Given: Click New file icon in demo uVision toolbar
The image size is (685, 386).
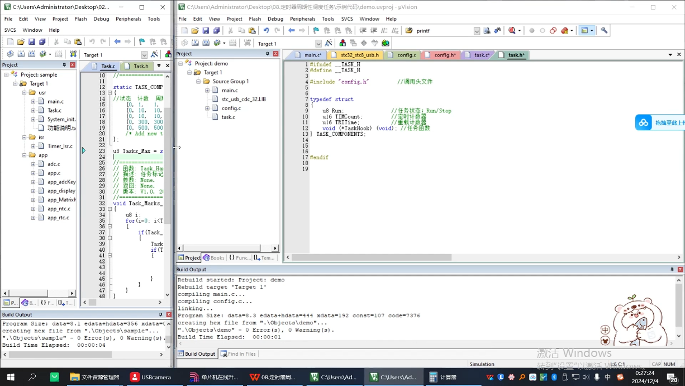Looking at the screenshot, I should (184, 31).
